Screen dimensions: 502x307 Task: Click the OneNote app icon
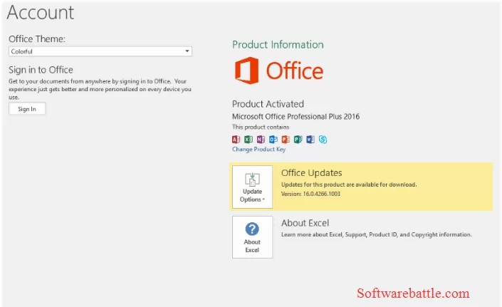[261, 140]
